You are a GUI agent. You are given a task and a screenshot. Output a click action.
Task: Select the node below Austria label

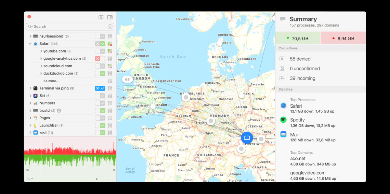coord(241,149)
